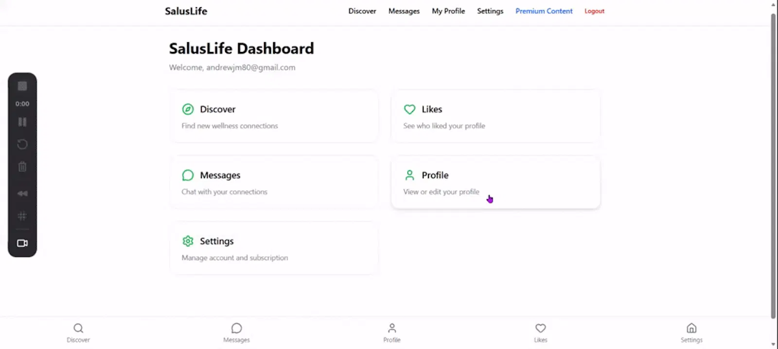Click the 0:00 recording timer

point(22,104)
